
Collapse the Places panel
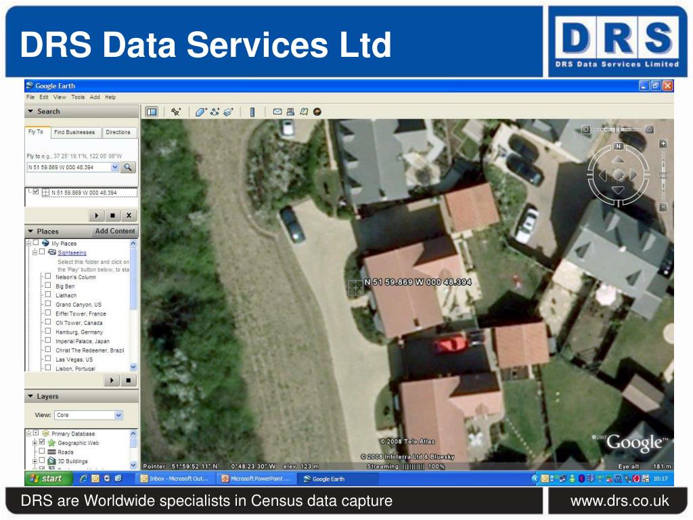point(30,232)
